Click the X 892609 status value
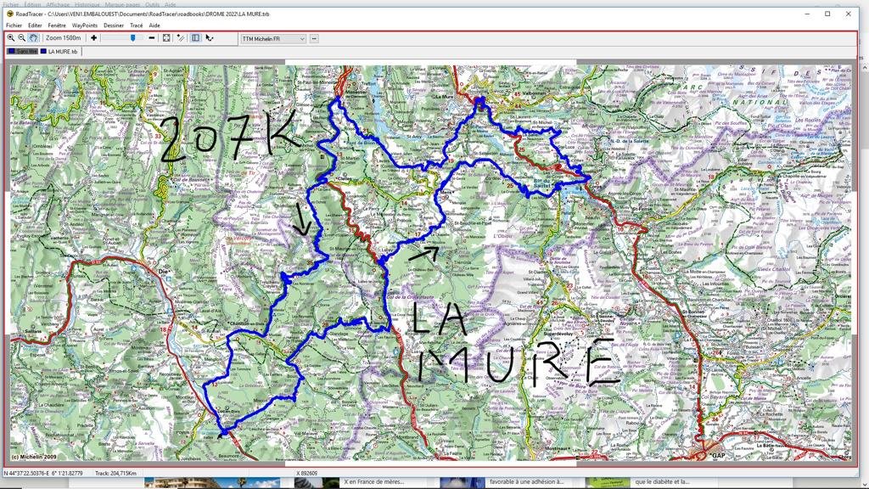 pyautogui.click(x=306, y=474)
